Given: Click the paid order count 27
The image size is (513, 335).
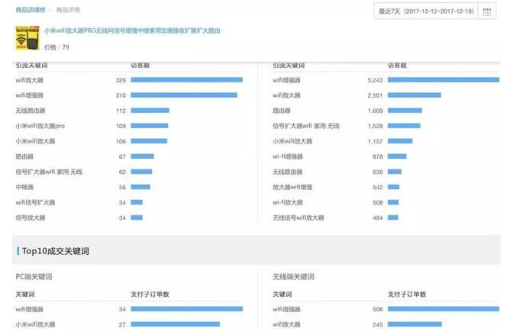Looking at the screenshot, I should 122,324.
